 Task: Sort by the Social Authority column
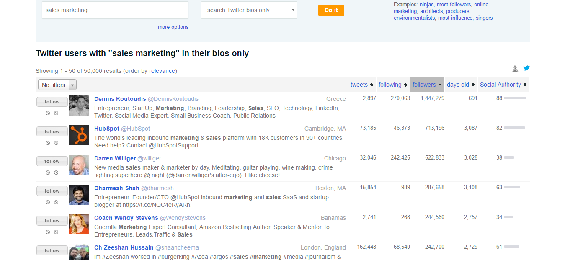pos(503,85)
